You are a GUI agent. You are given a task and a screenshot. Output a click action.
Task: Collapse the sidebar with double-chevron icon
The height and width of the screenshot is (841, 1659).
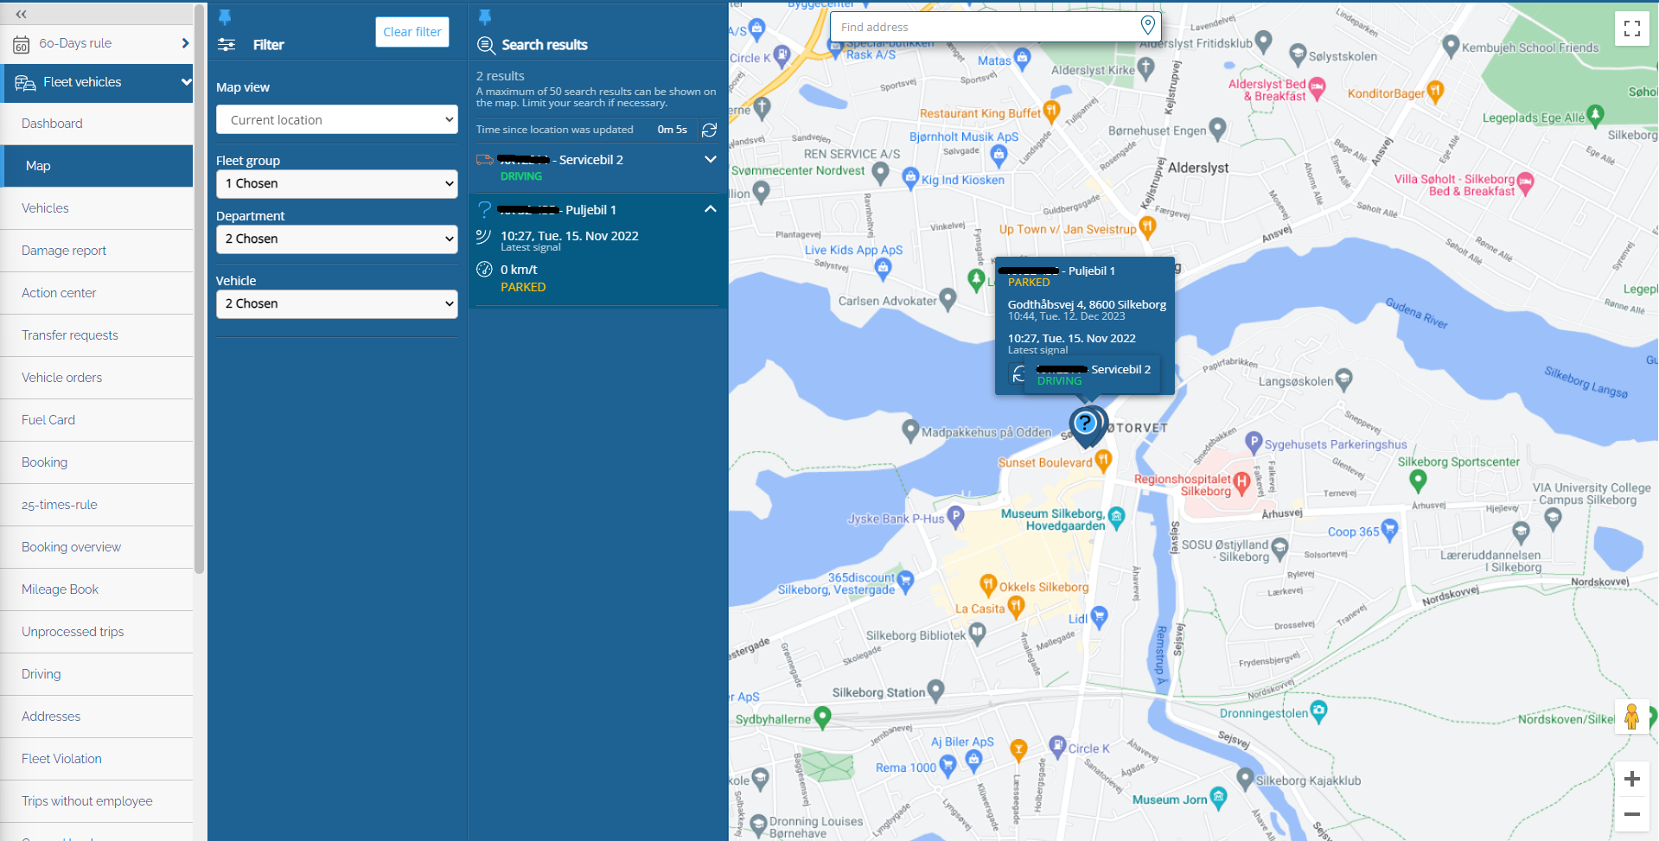click(21, 14)
